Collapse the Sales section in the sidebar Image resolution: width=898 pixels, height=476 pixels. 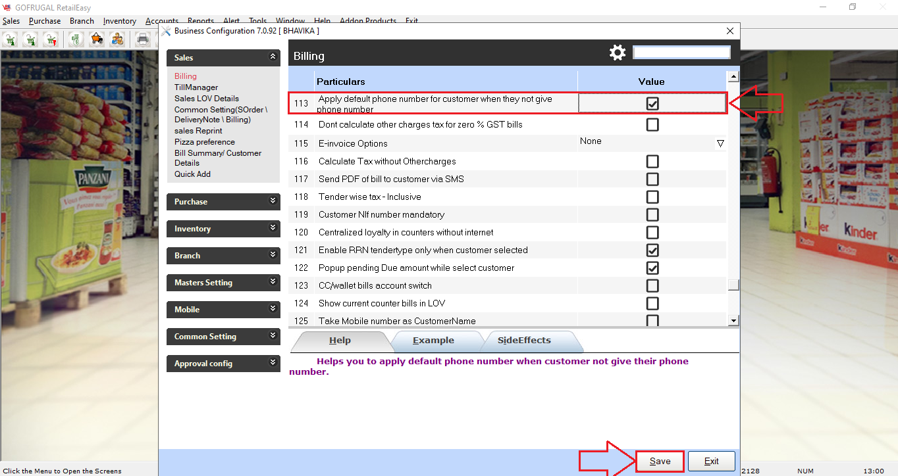pyautogui.click(x=273, y=58)
